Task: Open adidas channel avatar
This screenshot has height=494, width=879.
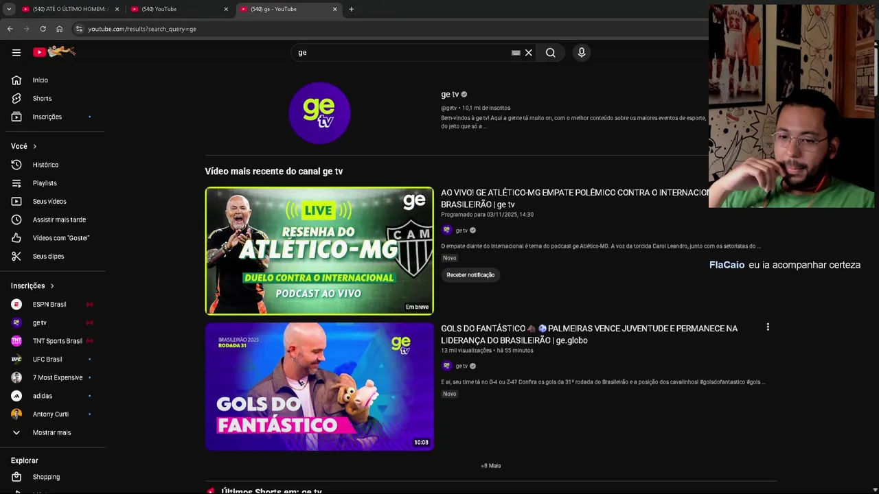Action: tap(16, 396)
